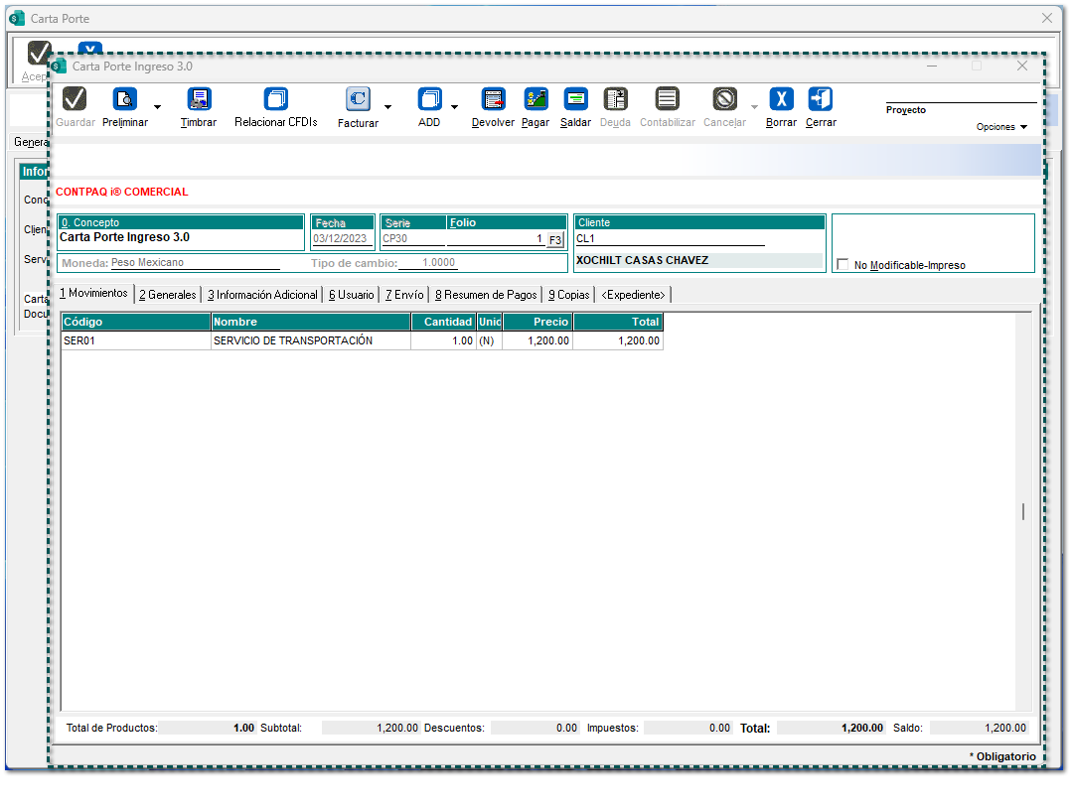
Task: Click the Devolver icon
Action: 493,100
